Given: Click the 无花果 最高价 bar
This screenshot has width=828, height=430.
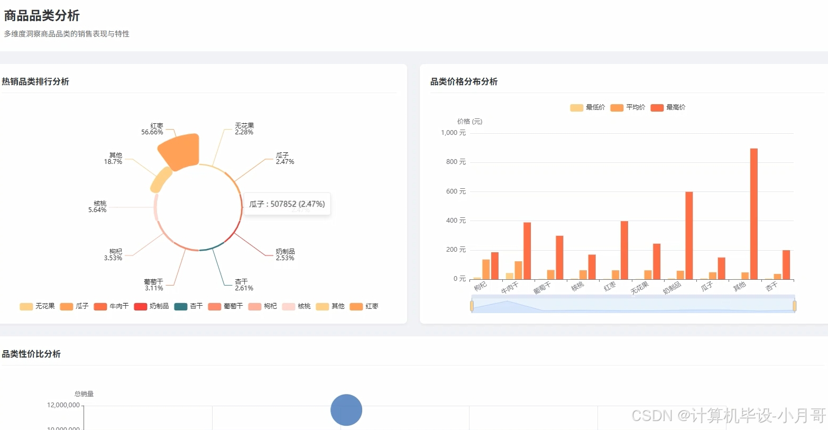Looking at the screenshot, I should pyautogui.click(x=657, y=261).
